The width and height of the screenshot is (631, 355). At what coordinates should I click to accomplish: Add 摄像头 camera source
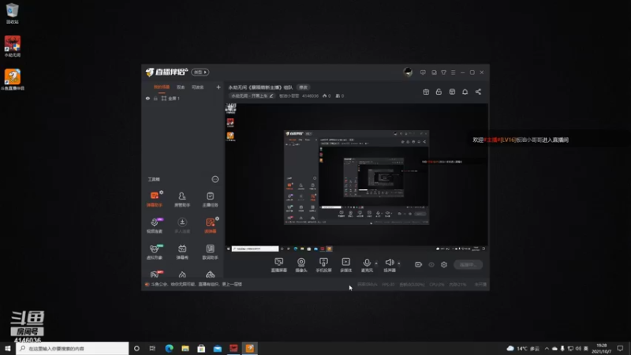(301, 265)
